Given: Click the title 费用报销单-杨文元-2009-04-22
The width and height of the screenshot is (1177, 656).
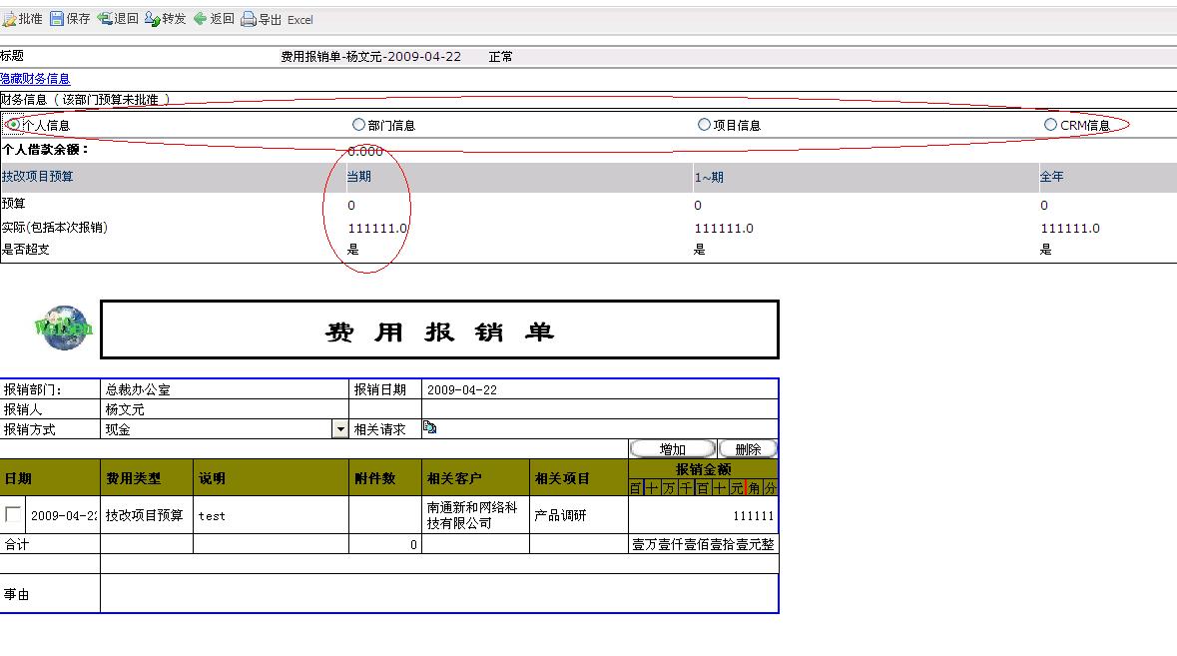Looking at the screenshot, I should [370, 56].
